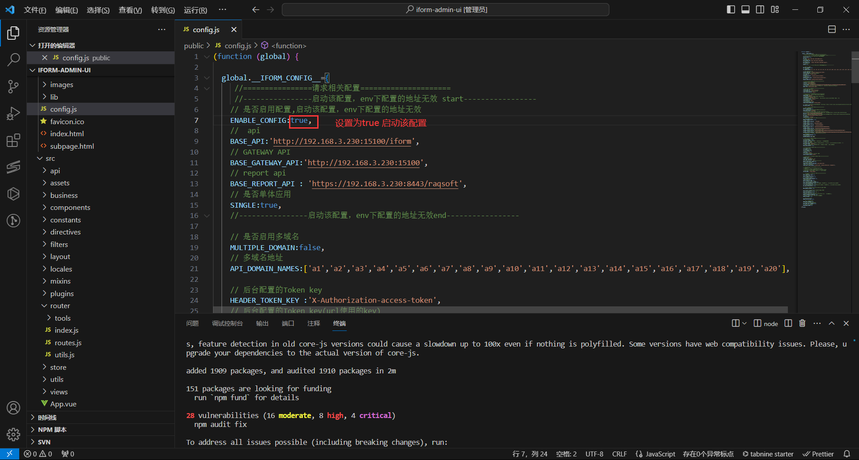Click the command center search box
The width and height of the screenshot is (859, 460).
(446, 9)
